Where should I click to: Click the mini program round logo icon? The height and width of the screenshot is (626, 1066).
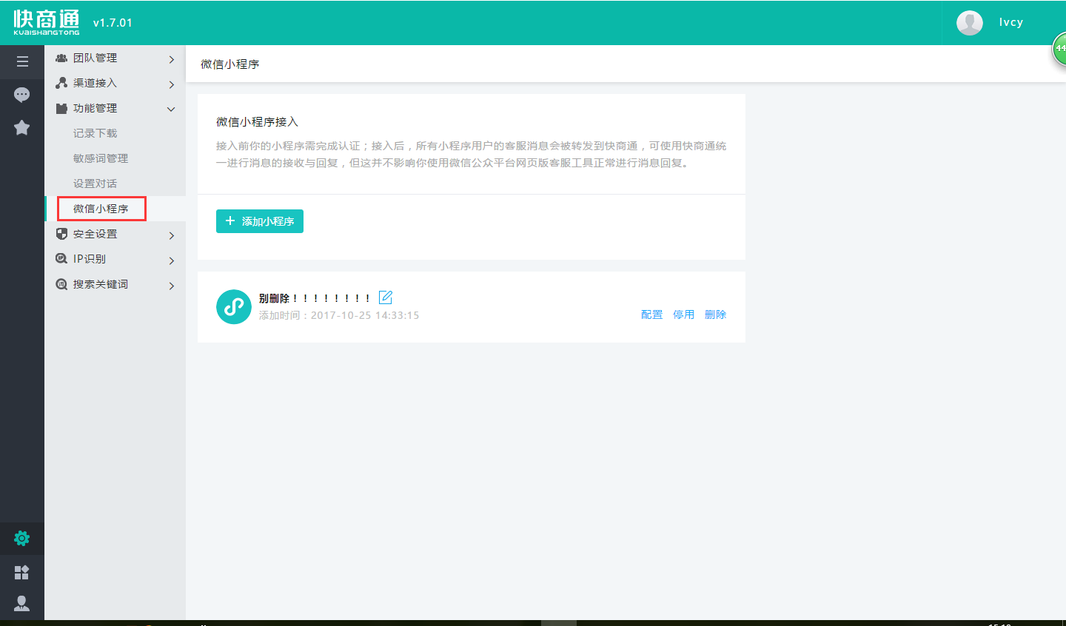tap(234, 306)
